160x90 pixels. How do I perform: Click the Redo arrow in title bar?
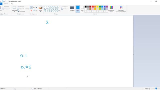click(5, 1)
